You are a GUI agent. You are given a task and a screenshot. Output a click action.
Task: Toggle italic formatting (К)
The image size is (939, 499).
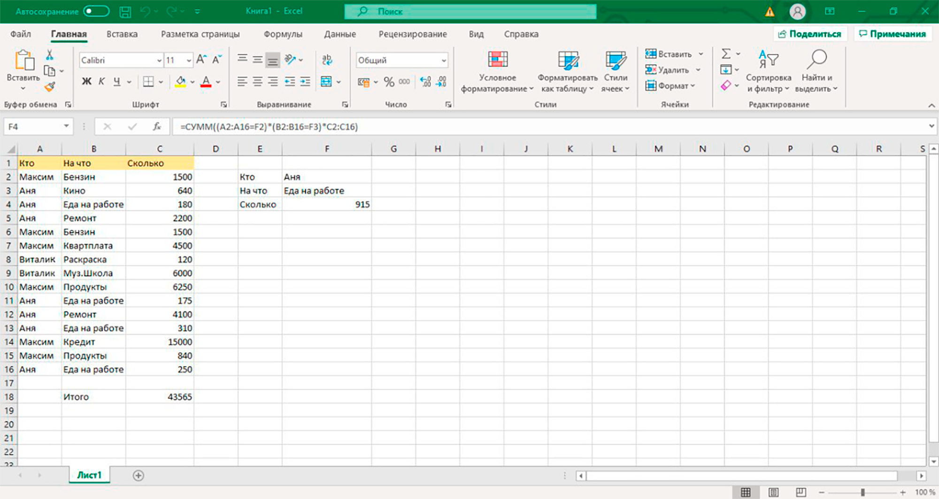101,82
